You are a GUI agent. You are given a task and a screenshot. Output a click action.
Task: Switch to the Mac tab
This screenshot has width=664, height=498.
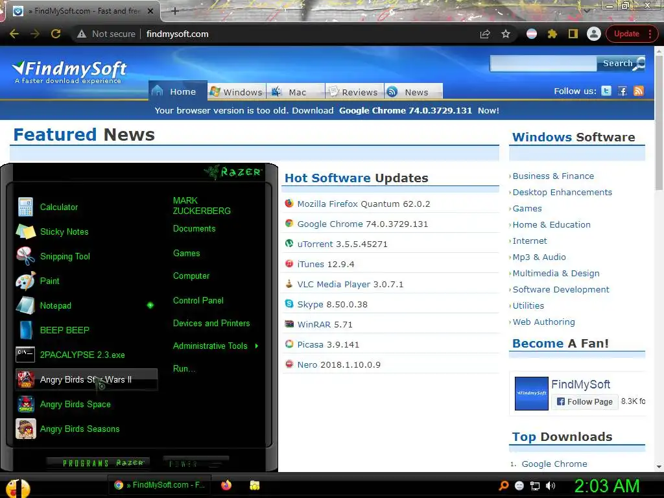pos(296,91)
